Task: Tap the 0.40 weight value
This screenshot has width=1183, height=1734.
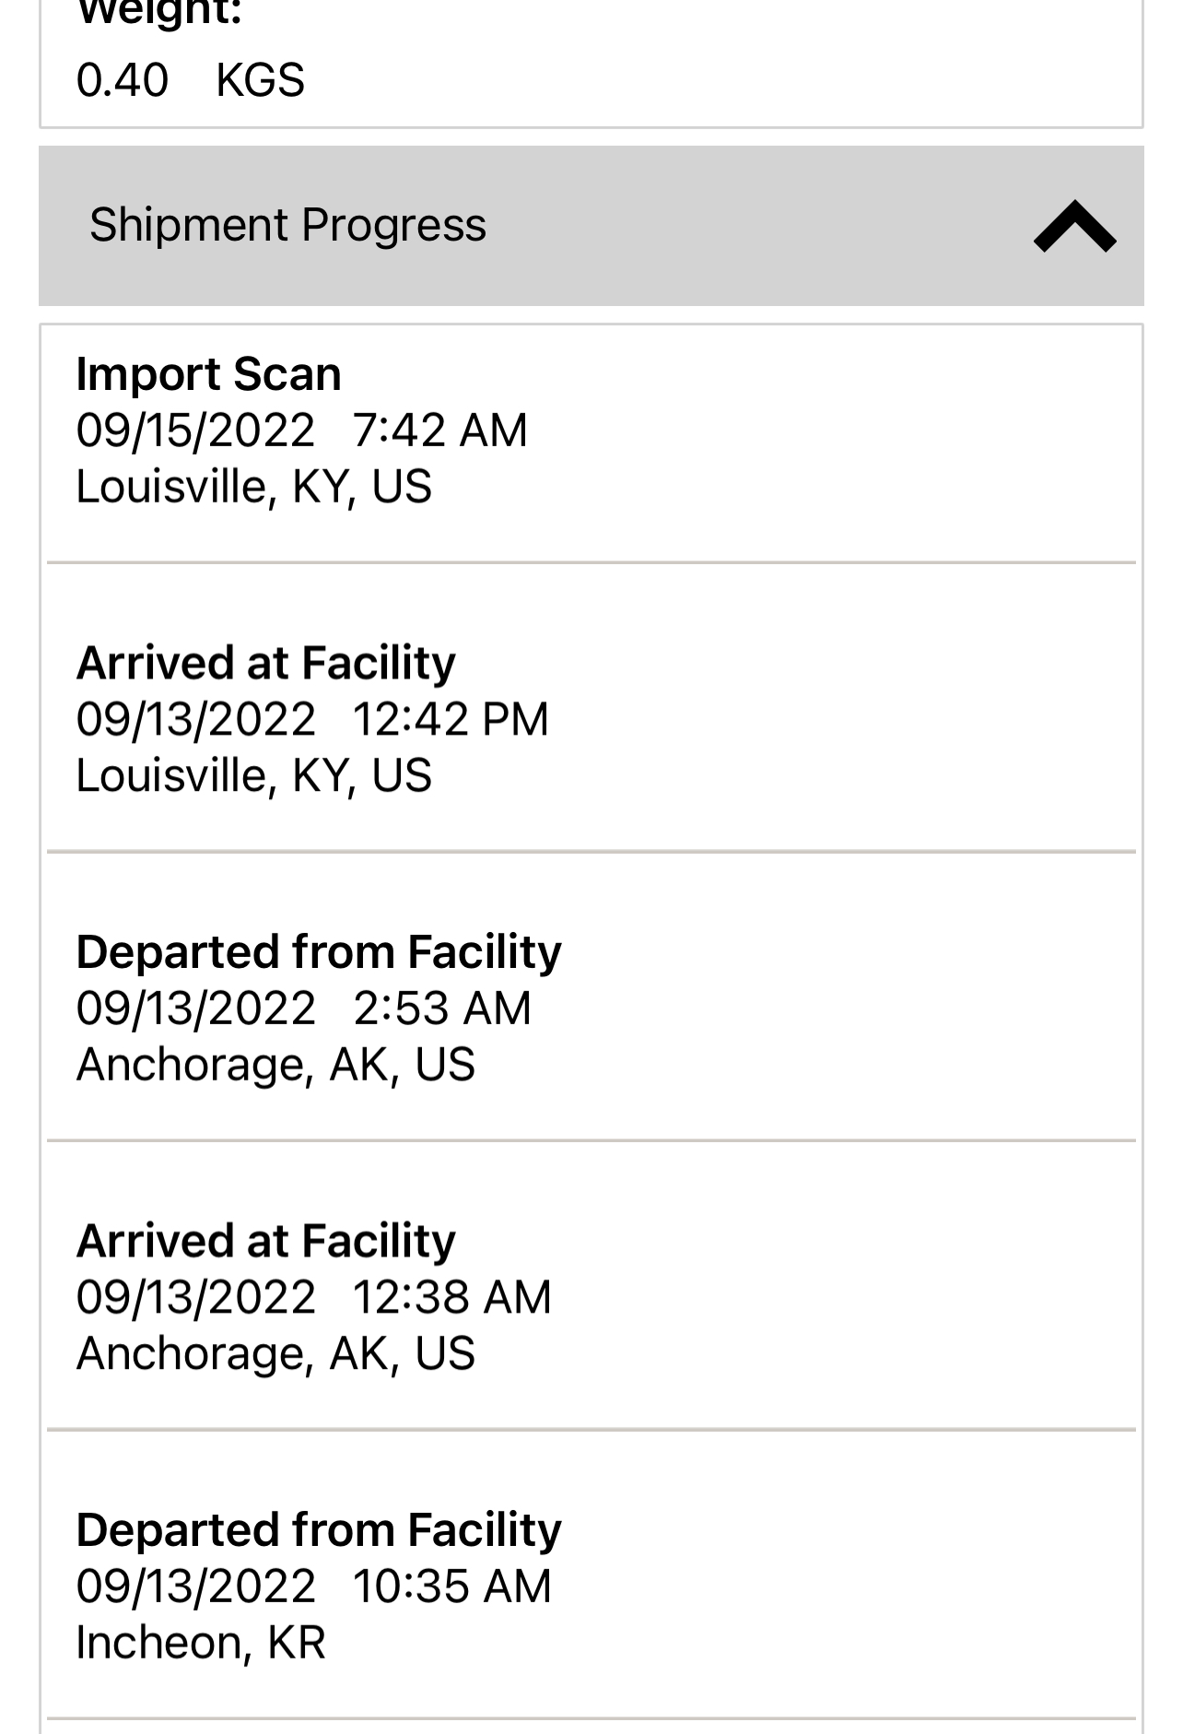Action: [123, 80]
